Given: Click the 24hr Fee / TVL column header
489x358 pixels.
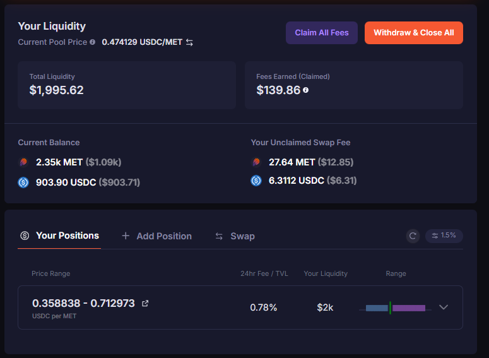Looking at the screenshot, I should (x=264, y=274).
